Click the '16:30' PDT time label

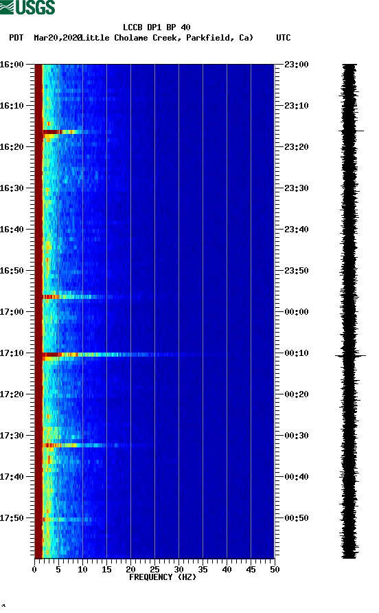pyautogui.click(x=12, y=188)
